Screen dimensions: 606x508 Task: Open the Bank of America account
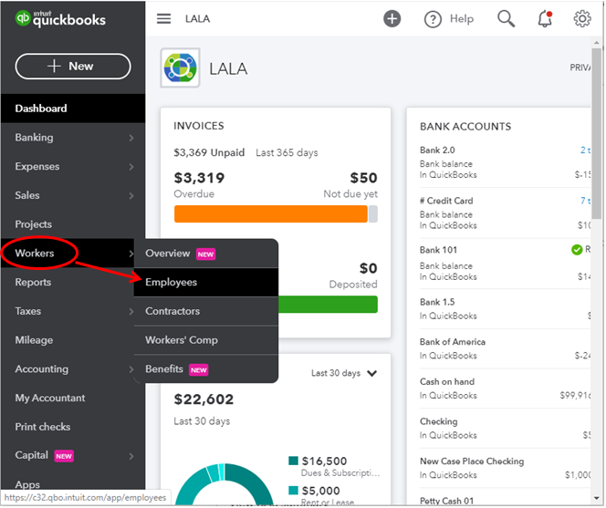[452, 342]
